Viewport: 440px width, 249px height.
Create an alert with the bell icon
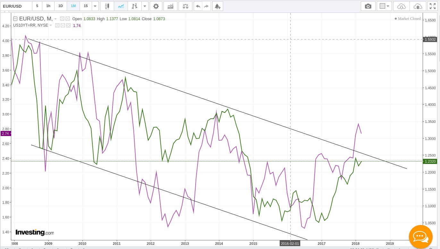pos(217,6)
